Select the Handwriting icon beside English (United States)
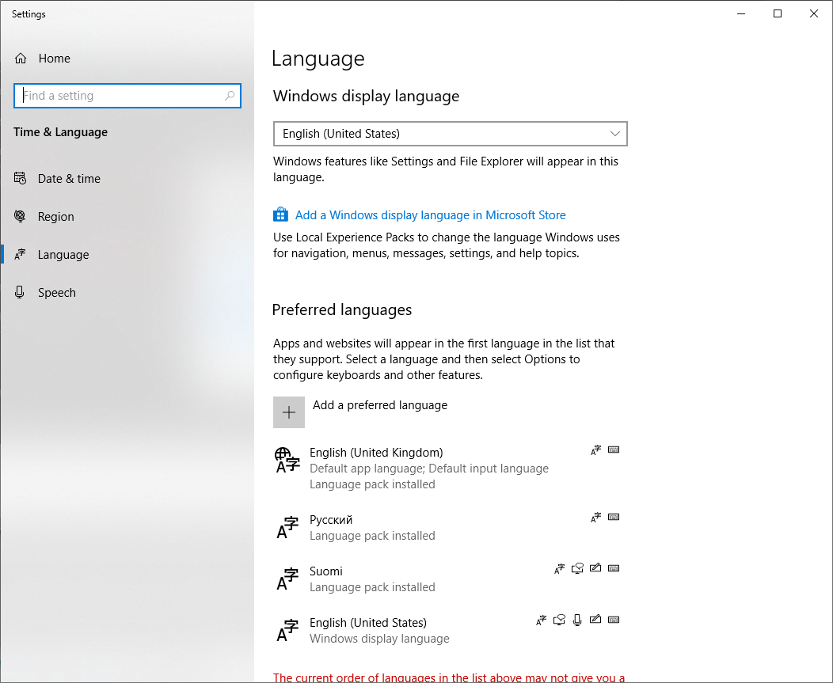This screenshot has height=683, width=833. [x=595, y=620]
